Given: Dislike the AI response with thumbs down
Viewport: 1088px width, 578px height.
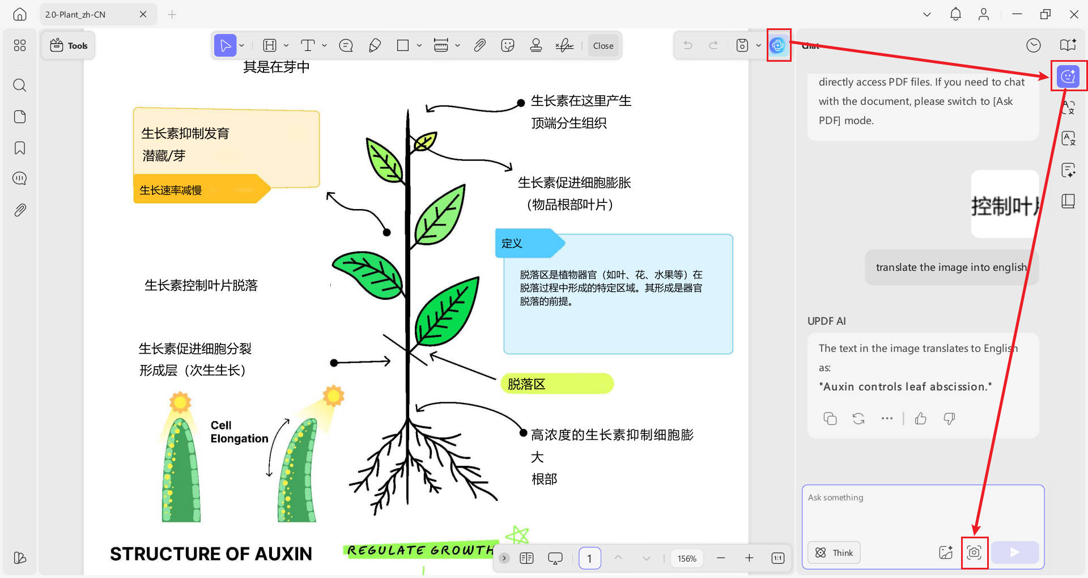Looking at the screenshot, I should click(x=949, y=419).
